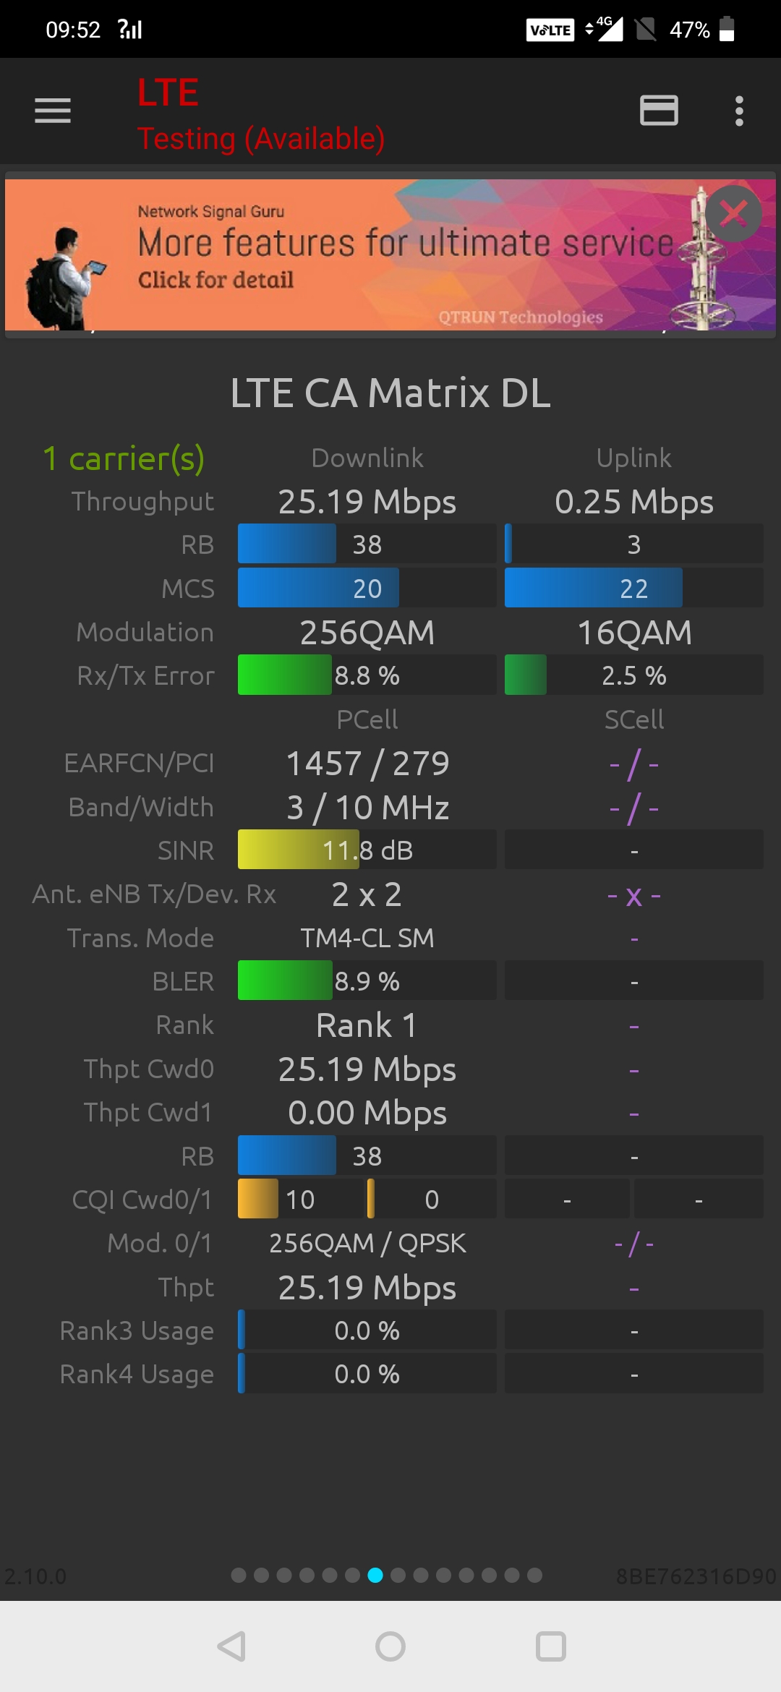The height and width of the screenshot is (1692, 781).
Task: Jump to the last page indicator dot
Action: (x=534, y=1576)
